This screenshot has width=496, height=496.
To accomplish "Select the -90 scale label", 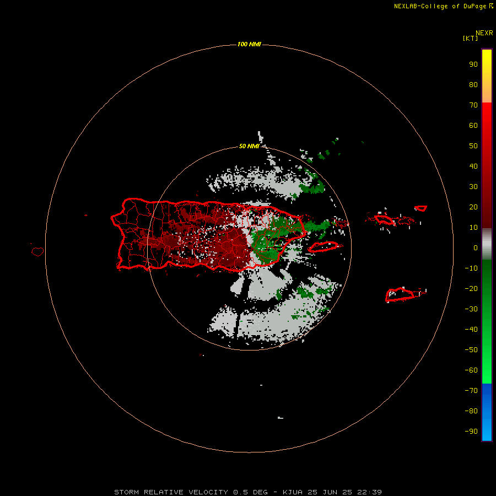I will [x=471, y=432].
